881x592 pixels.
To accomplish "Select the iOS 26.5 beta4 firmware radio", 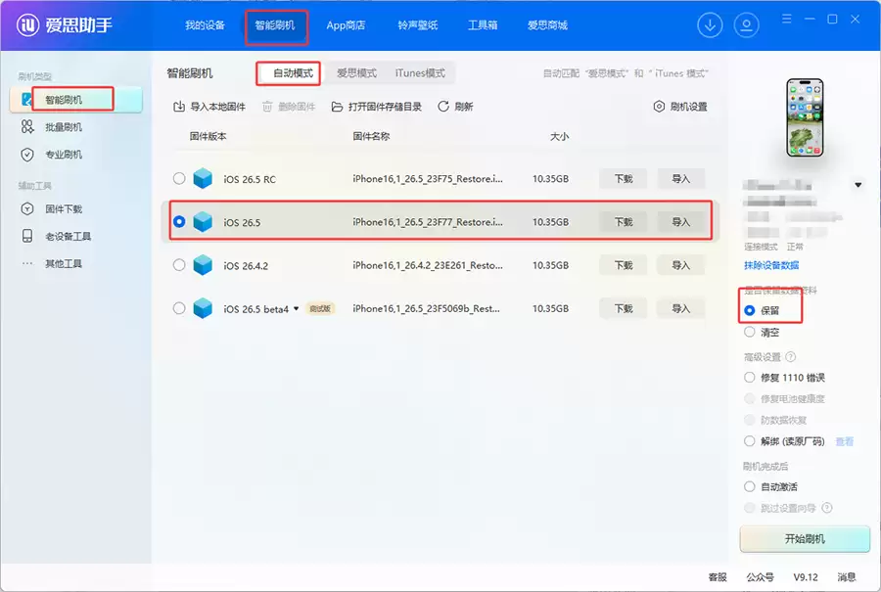I will point(179,308).
